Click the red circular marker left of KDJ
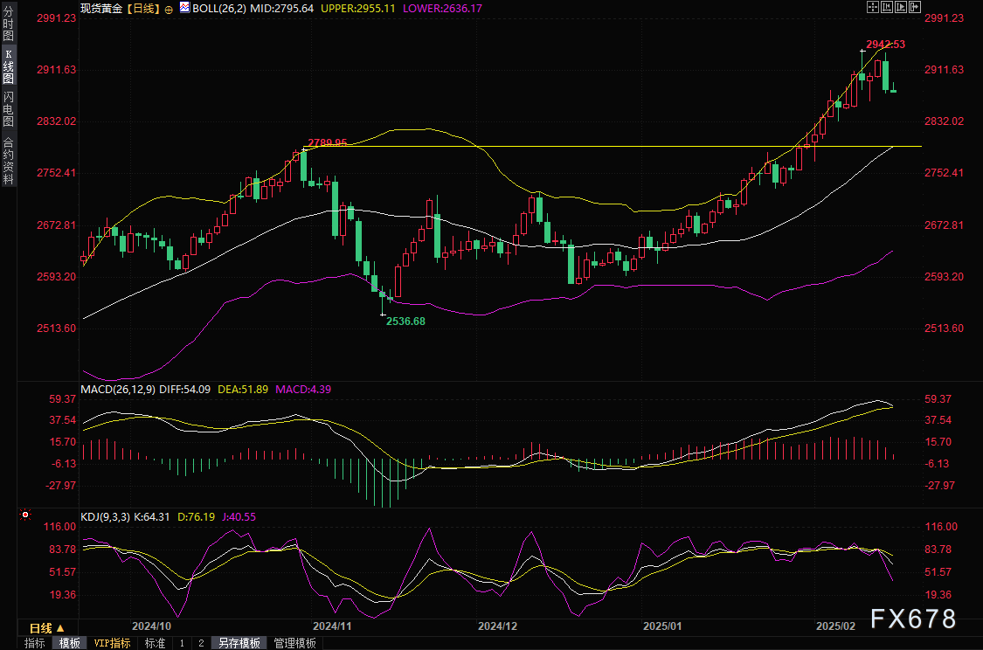The width and height of the screenshot is (983, 650). click(24, 516)
